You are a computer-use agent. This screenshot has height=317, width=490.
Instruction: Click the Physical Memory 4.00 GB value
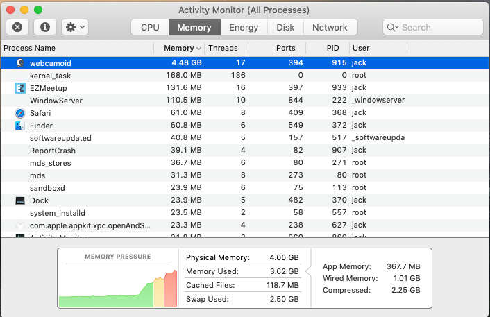tap(284, 257)
